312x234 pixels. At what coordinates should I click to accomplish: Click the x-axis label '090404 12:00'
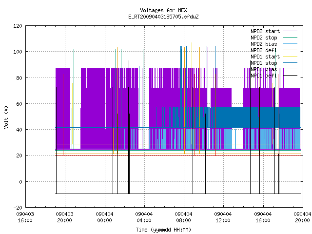tap(223, 217)
